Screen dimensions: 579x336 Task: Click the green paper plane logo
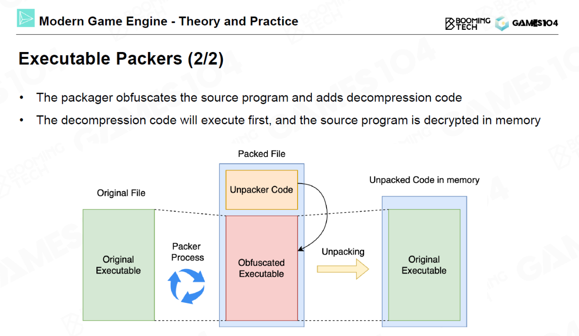pos(26,18)
